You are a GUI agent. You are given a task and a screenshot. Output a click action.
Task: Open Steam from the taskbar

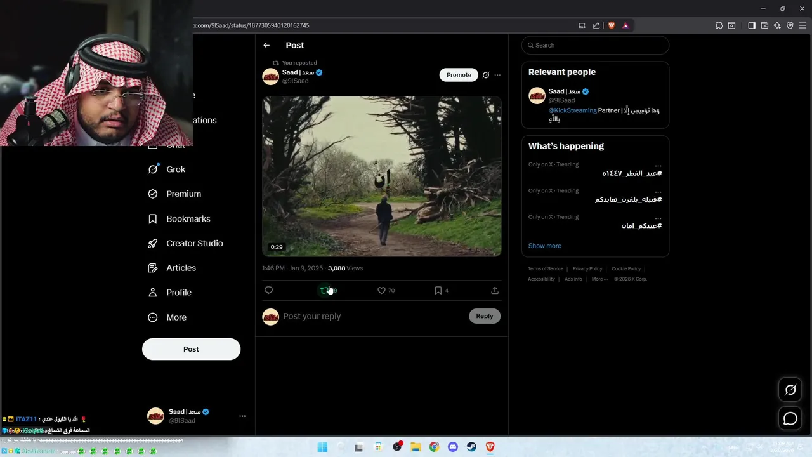471,447
